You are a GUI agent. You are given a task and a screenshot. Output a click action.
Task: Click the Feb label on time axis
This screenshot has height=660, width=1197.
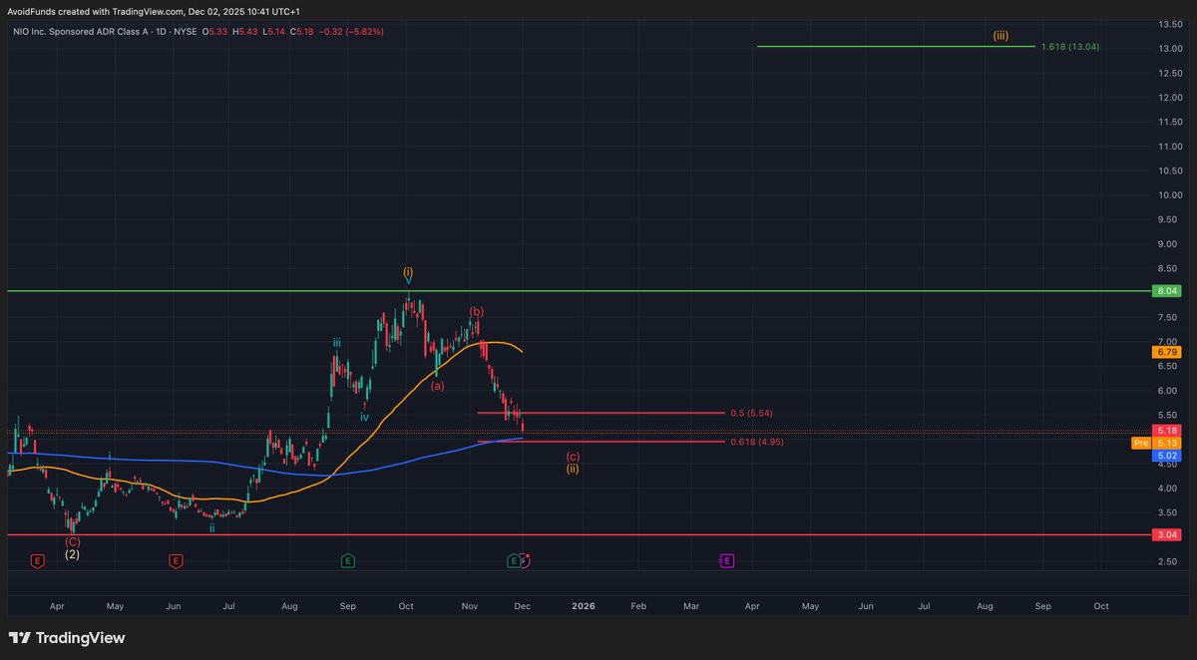638,605
